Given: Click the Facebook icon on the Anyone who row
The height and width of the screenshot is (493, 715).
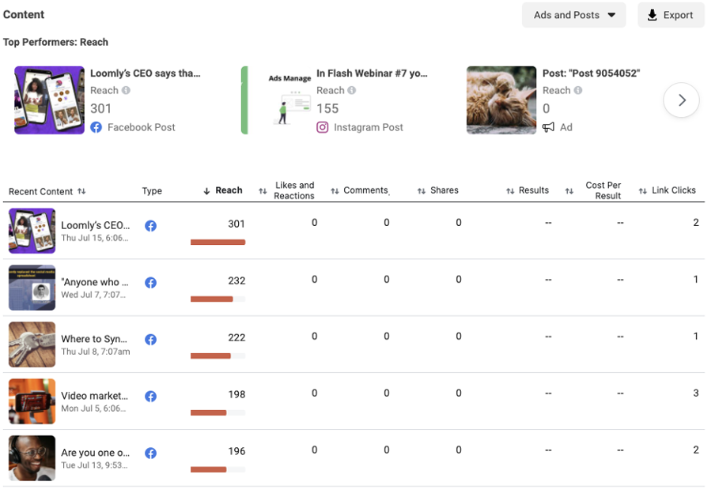Looking at the screenshot, I should tap(150, 282).
